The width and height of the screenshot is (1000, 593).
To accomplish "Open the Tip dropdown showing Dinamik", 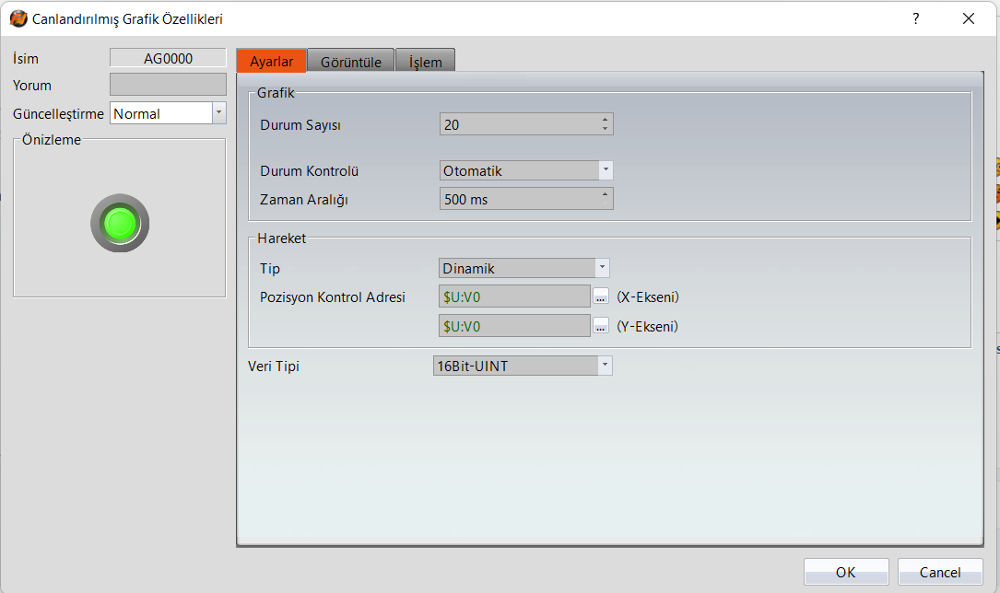I will [x=602, y=268].
